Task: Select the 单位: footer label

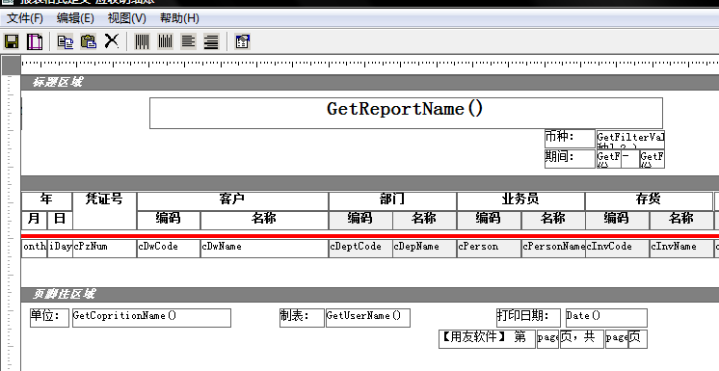Action: coord(49,317)
